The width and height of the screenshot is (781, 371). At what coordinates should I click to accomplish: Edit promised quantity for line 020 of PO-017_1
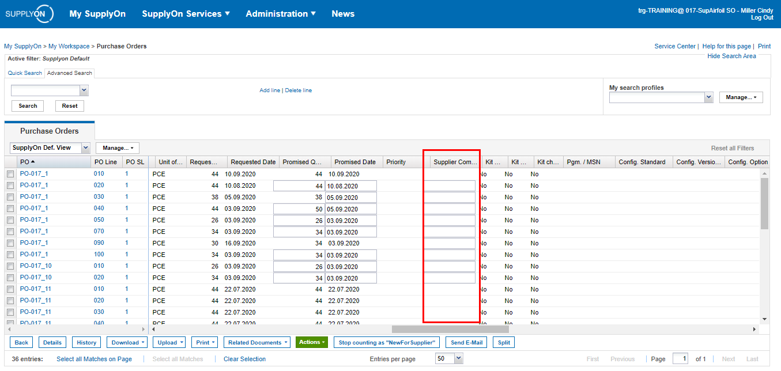[x=299, y=185]
